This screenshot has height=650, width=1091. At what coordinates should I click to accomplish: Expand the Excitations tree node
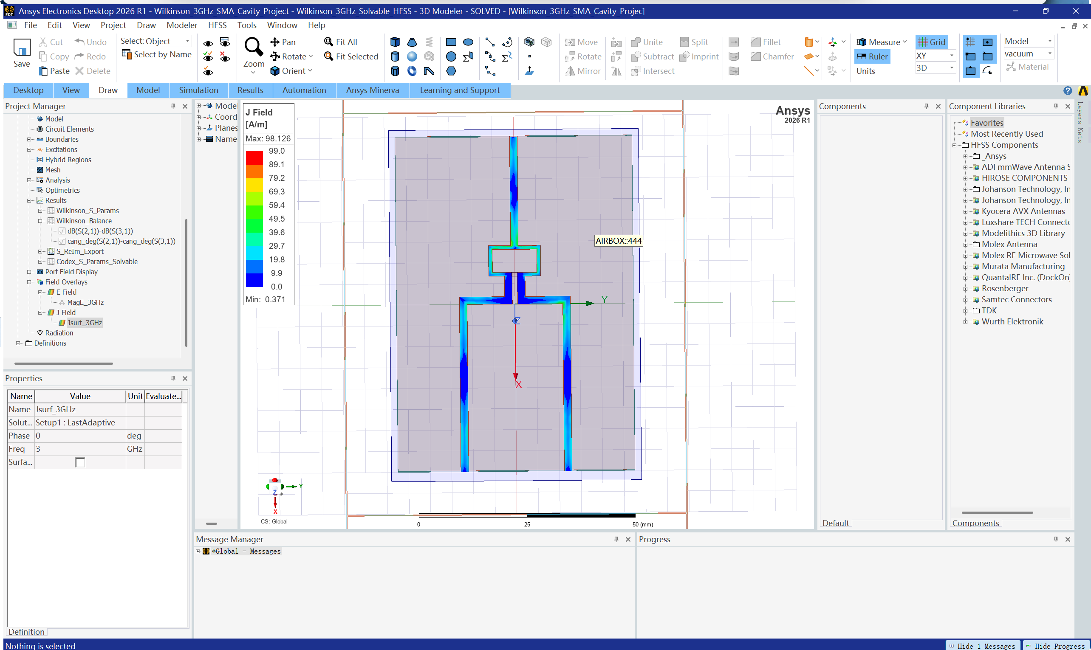(x=29, y=150)
